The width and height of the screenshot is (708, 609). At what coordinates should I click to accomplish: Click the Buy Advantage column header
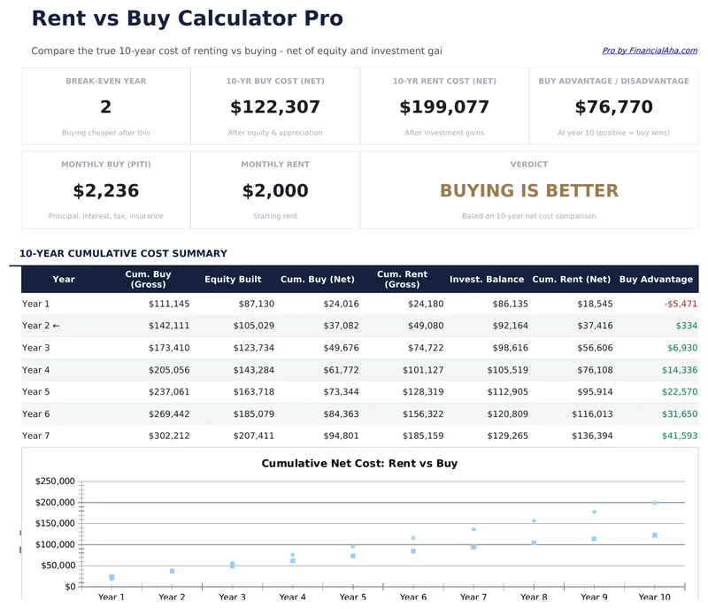(x=658, y=279)
